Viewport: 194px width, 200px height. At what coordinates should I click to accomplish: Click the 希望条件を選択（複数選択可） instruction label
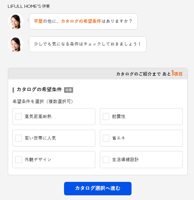click(43, 102)
